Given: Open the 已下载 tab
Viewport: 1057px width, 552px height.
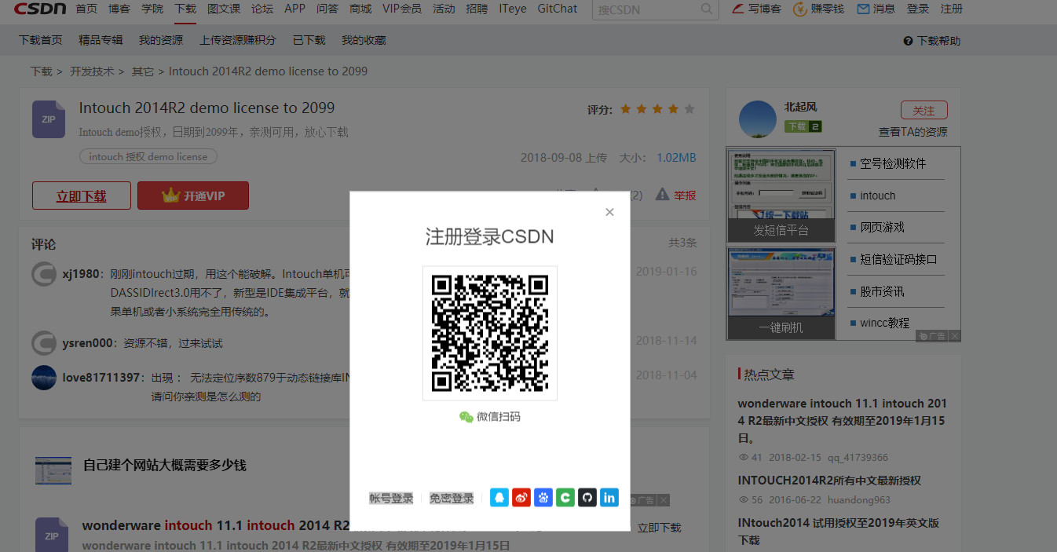Looking at the screenshot, I should [309, 40].
